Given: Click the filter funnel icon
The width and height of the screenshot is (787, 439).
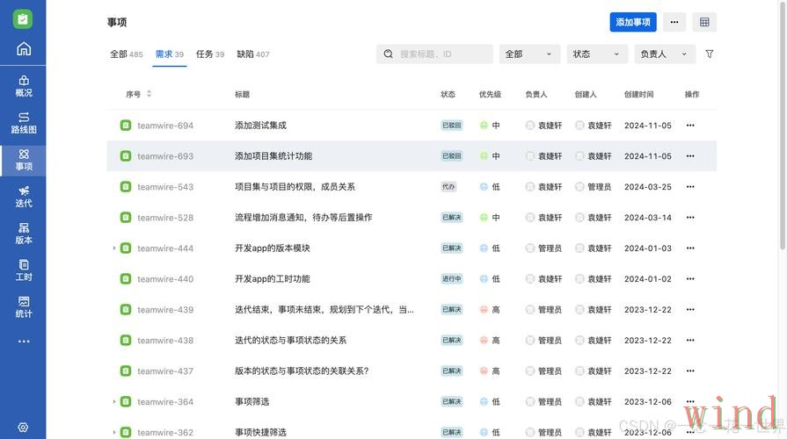Looking at the screenshot, I should (x=710, y=54).
